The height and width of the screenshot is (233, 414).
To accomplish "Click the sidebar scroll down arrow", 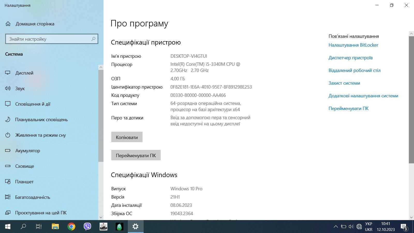I will coord(101,217).
